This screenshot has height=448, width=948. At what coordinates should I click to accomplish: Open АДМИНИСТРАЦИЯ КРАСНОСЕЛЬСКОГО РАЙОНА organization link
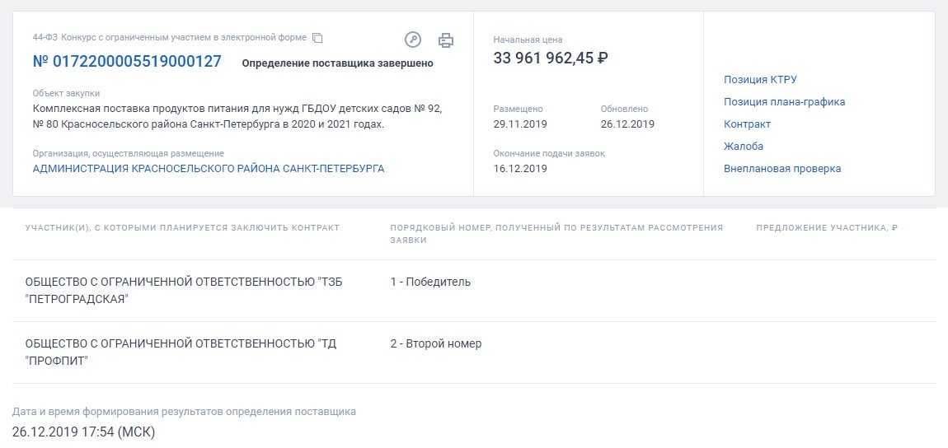pos(208,168)
